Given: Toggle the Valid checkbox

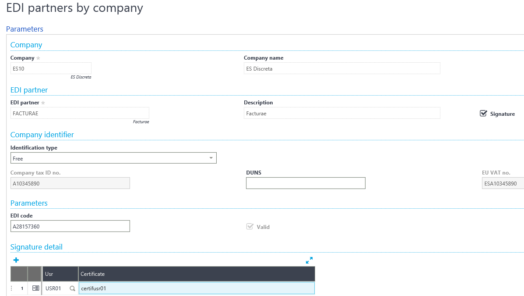Looking at the screenshot, I should point(250,227).
